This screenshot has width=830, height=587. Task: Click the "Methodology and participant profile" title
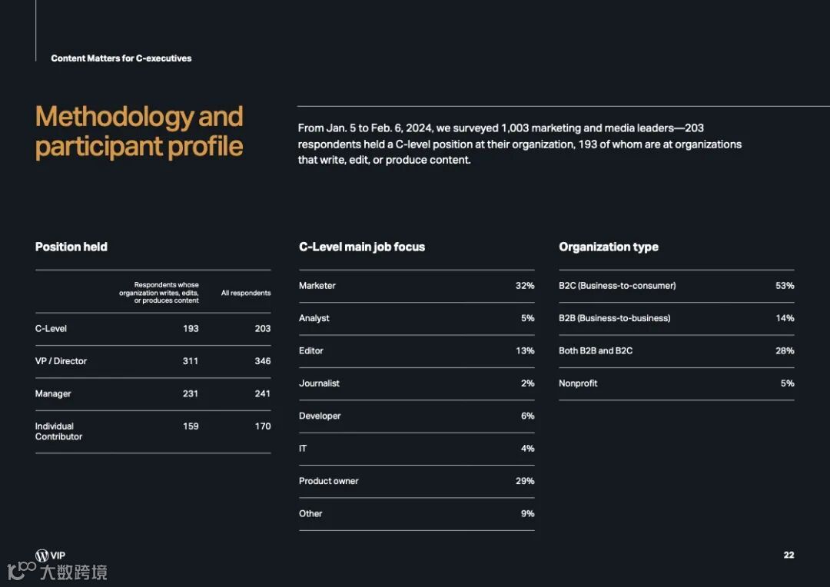coord(139,131)
